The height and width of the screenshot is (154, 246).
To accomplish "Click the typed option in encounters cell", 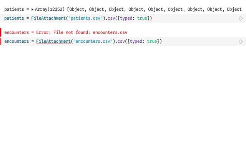I will point(136,42).
